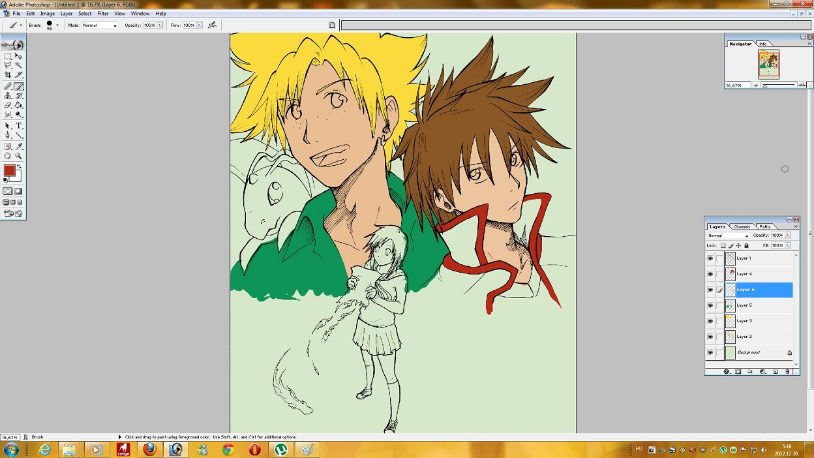This screenshot has width=814, height=458.
Task: Select the Brush tool in toolbox
Action: pos(19,86)
